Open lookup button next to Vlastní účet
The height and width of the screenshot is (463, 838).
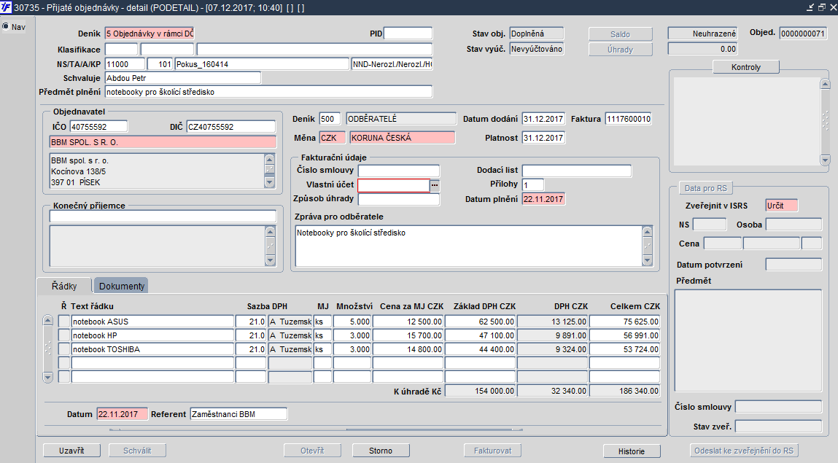[435, 185]
